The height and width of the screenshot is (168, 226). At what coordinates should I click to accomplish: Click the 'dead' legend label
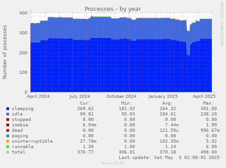(17, 130)
